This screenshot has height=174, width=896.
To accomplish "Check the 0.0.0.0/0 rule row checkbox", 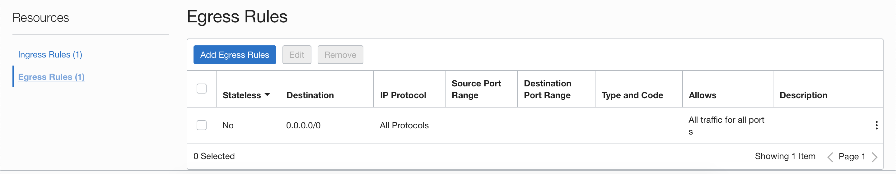I will (x=201, y=126).
